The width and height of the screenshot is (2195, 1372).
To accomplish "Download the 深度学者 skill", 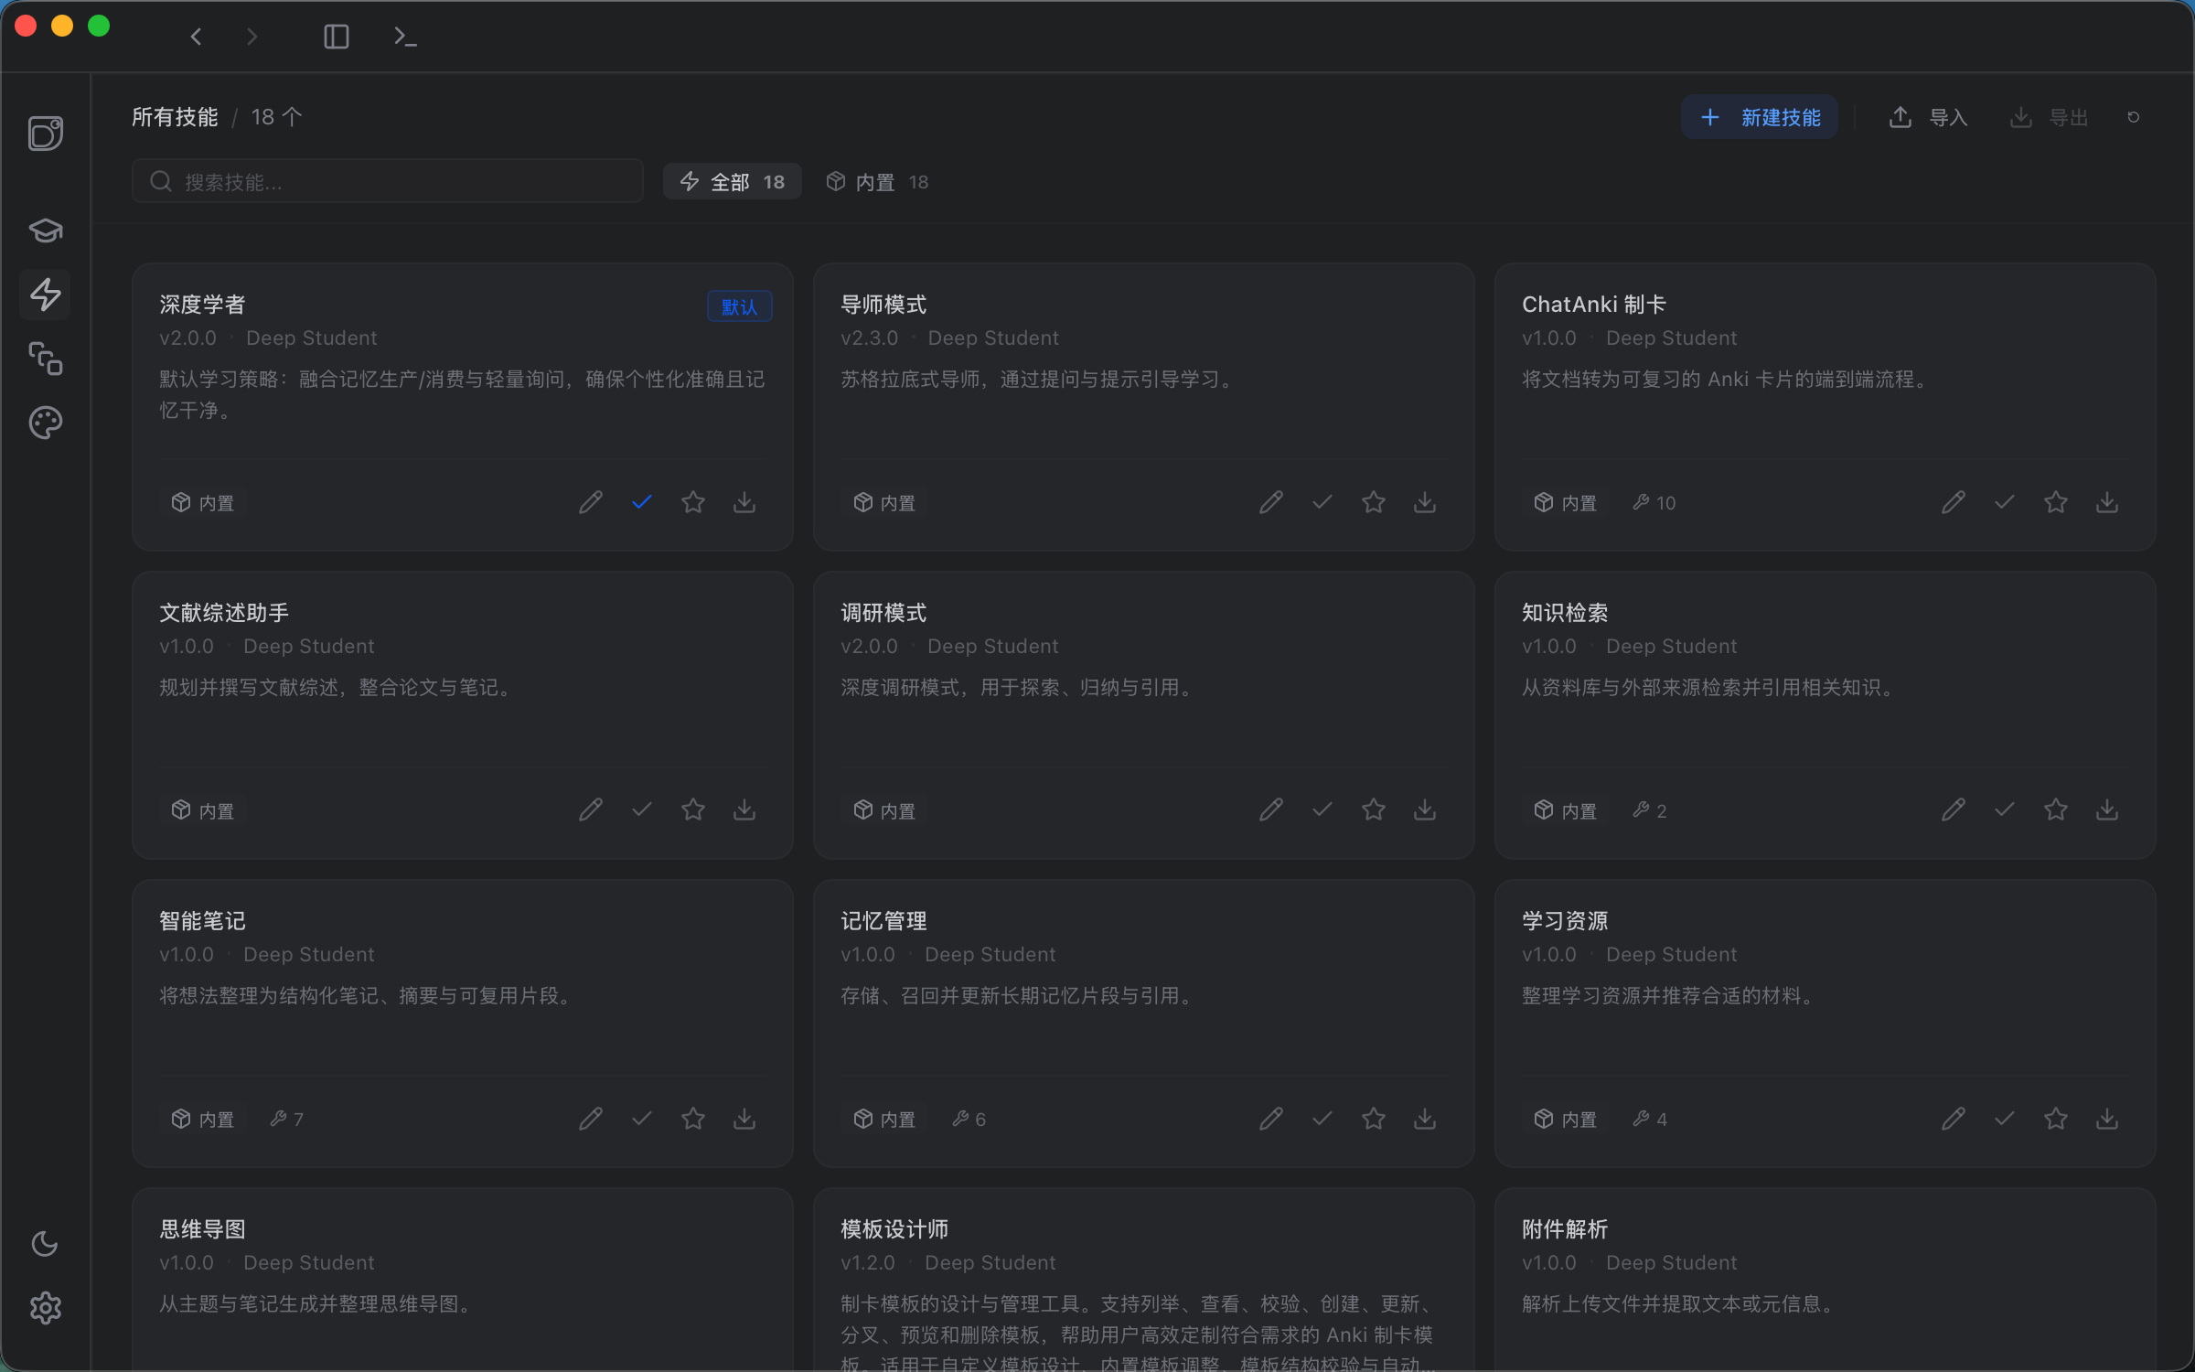I will (x=744, y=502).
